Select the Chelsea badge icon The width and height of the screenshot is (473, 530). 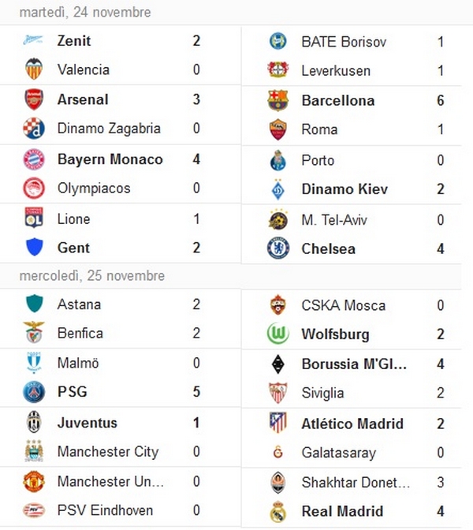277,248
